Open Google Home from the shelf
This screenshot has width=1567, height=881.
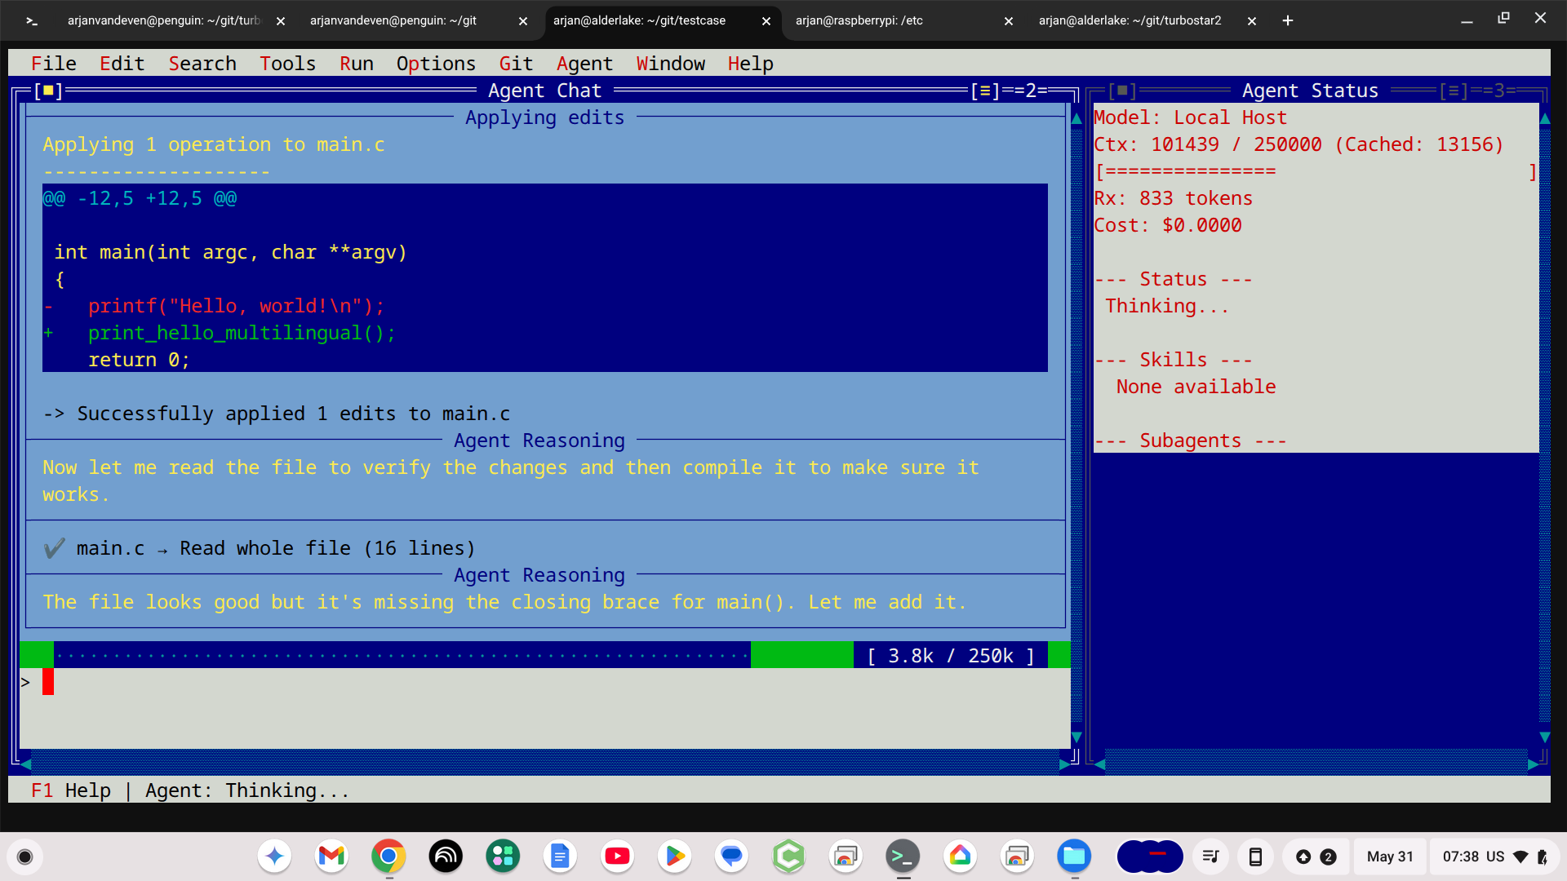coord(960,857)
